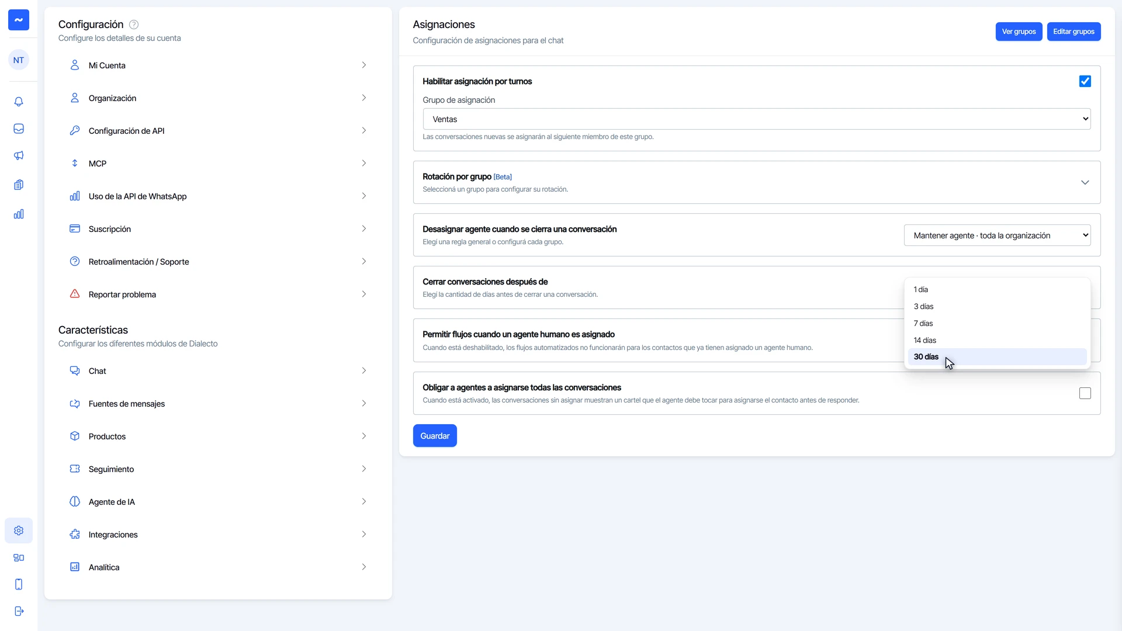The image size is (1122, 631).
Task: Click the layout blocks icon in sidebar
Action: [19, 557]
